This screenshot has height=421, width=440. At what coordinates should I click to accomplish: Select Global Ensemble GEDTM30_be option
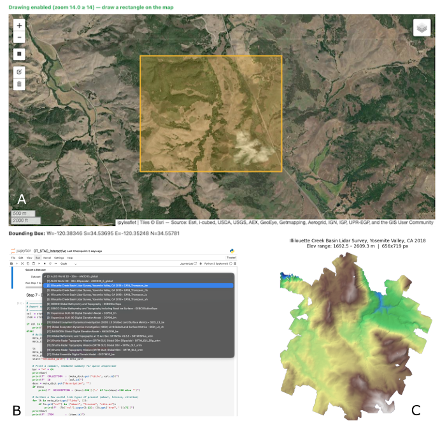[x=138, y=355]
